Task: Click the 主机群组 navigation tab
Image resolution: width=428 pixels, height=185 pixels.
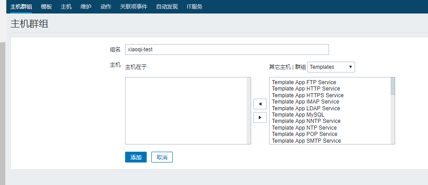Action: pos(21,6)
